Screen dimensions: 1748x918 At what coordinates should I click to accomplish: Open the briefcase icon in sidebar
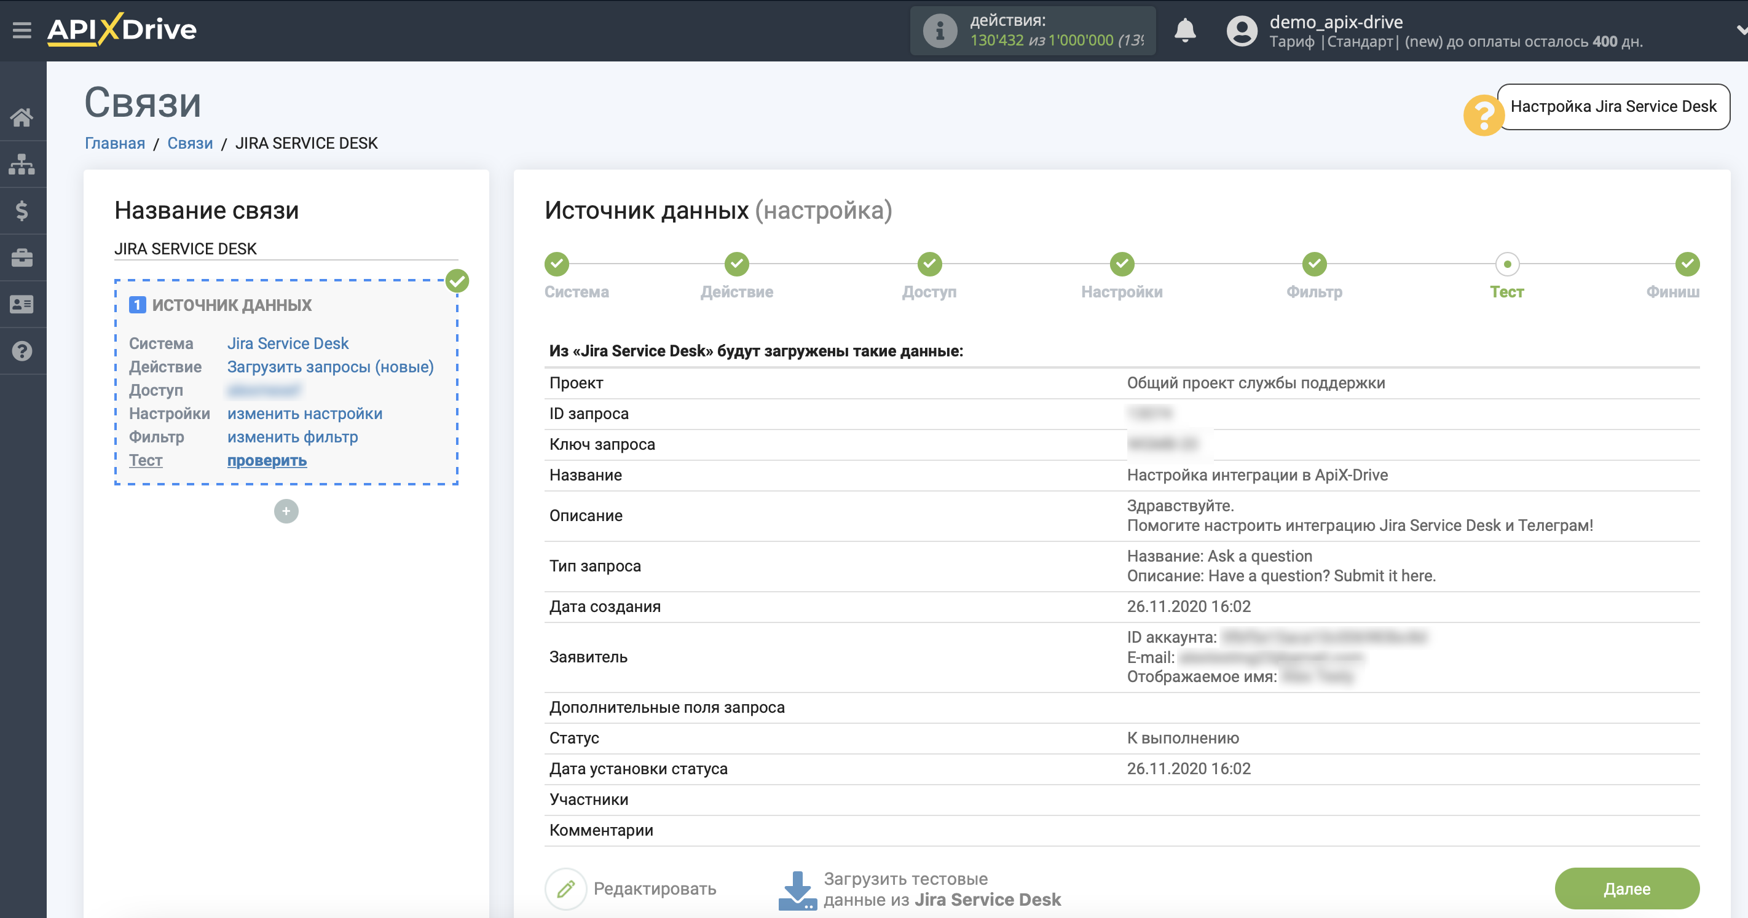click(x=22, y=258)
